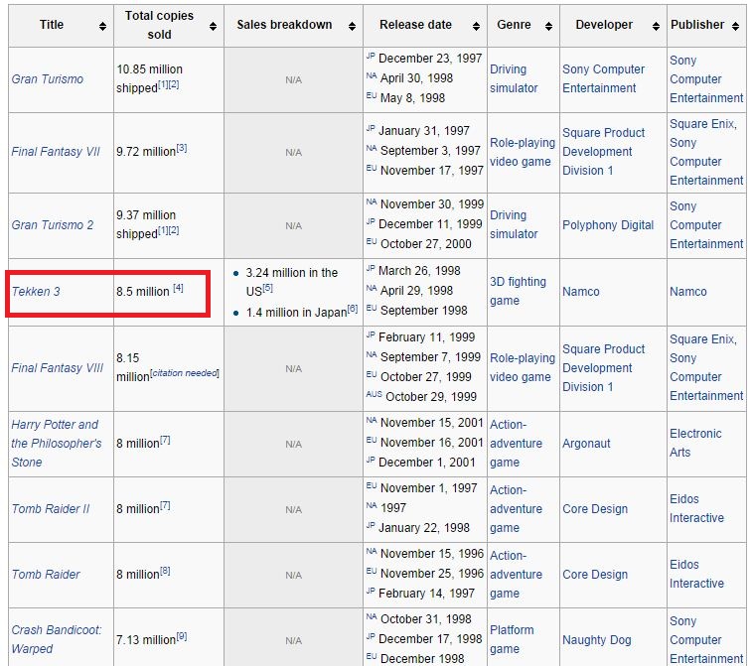Open Namco developer link in Tekken 3 row
This screenshot has width=752, height=666.
pyautogui.click(x=581, y=292)
